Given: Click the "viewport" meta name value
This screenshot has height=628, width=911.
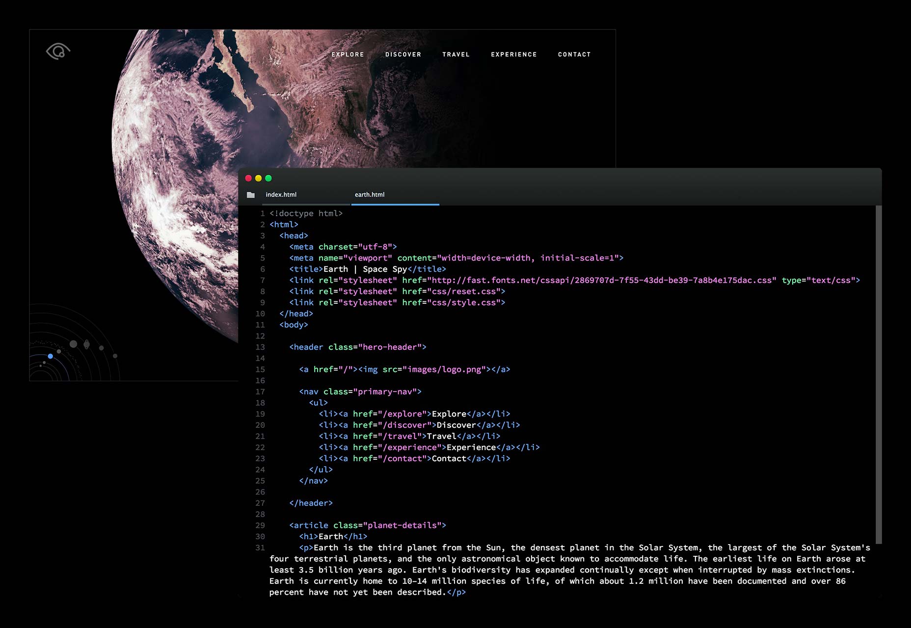Looking at the screenshot, I should coord(368,258).
